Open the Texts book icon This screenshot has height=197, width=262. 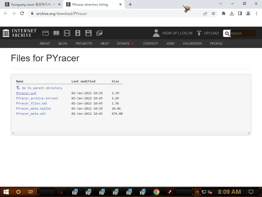[56, 33]
